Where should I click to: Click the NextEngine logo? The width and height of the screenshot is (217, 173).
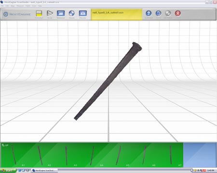[x=17, y=14]
